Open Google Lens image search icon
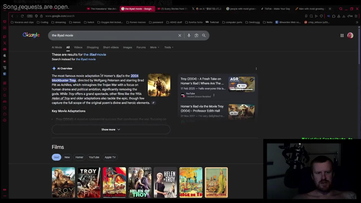The height and width of the screenshot is (203, 361). pos(196,36)
